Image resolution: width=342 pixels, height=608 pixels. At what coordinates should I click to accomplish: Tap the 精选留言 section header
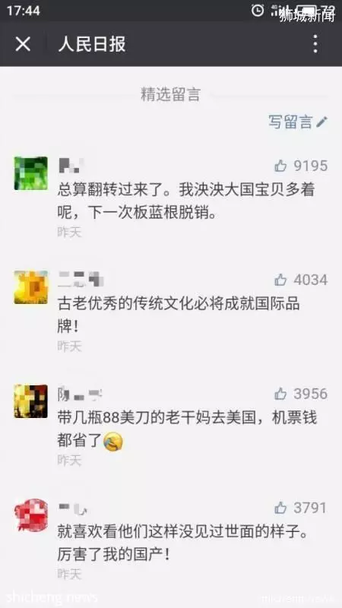[170, 94]
